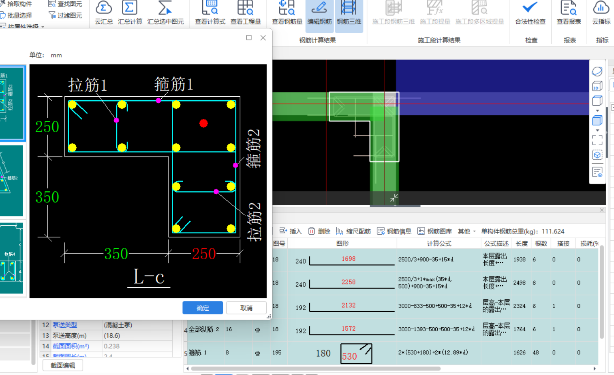Maximize the section dialog window
Screen dimensions: 614x375
click(249, 38)
